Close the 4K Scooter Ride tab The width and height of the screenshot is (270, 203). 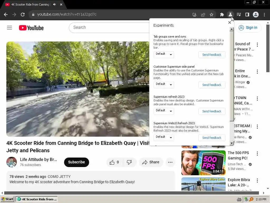point(61,4)
